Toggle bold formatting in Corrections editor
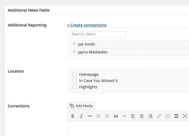 coord(73,116)
